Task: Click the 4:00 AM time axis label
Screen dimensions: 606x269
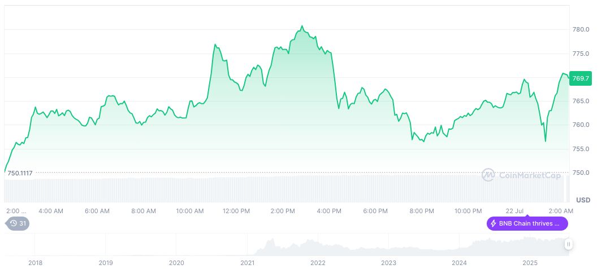Action: pyautogui.click(x=51, y=211)
